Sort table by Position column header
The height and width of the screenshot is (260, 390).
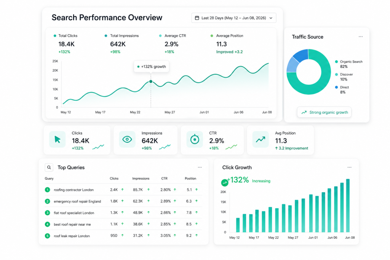click(190, 179)
